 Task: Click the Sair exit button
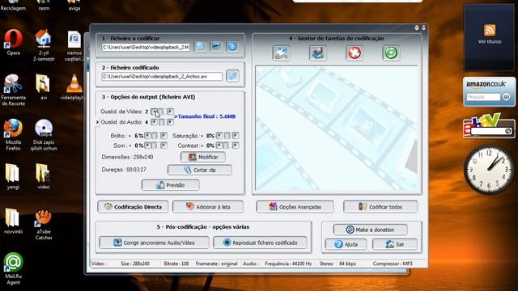tap(395, 244)
